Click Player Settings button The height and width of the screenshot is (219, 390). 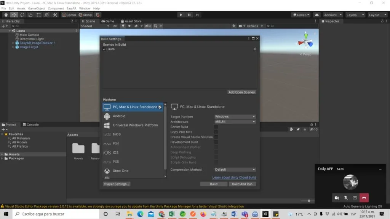tap(117, 184)
